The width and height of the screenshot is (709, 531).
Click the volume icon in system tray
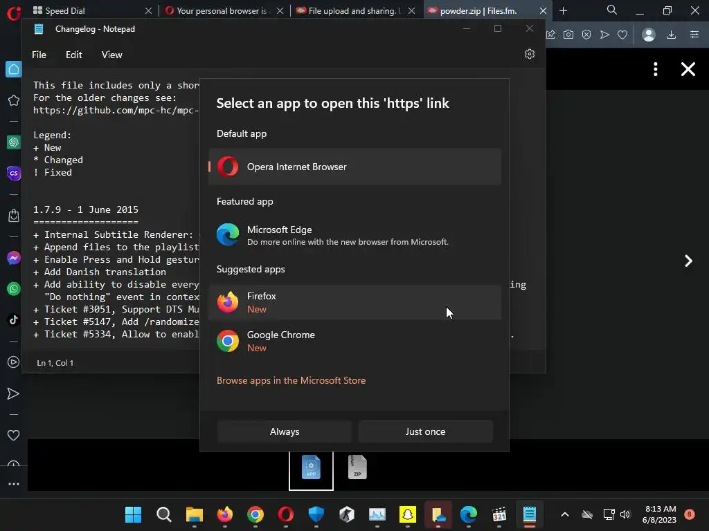tap(625, 514)
